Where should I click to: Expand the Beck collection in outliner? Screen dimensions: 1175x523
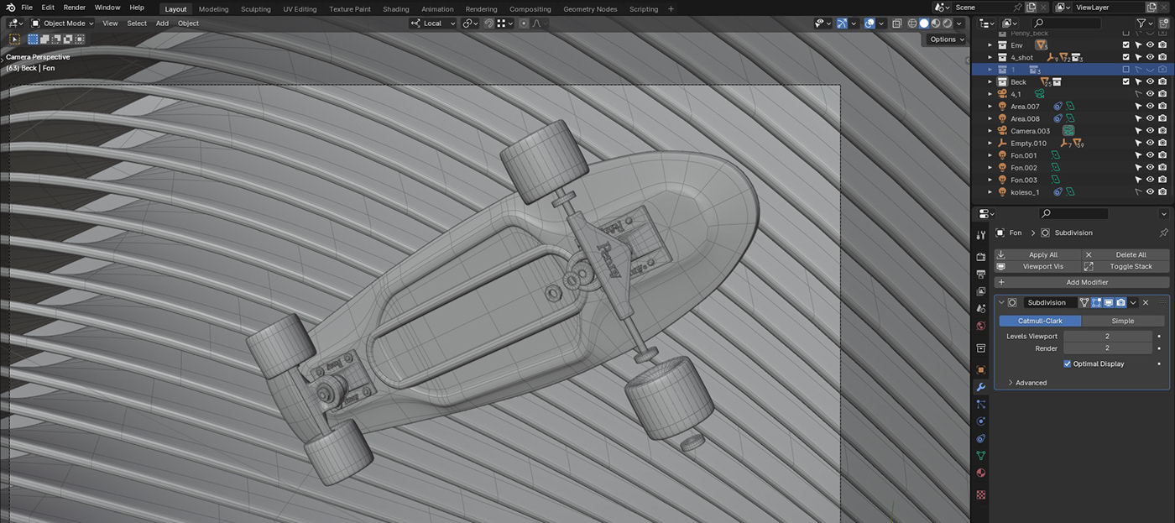(x=990, y=82)
